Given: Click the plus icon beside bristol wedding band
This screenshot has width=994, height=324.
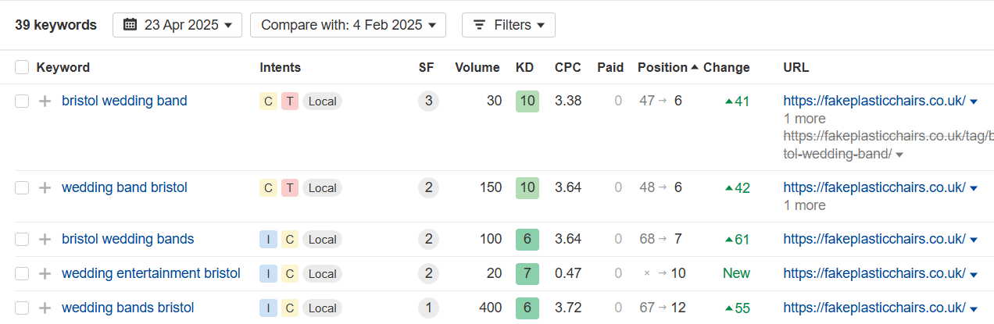Looking at the screenshot, I should pos(45,101).
